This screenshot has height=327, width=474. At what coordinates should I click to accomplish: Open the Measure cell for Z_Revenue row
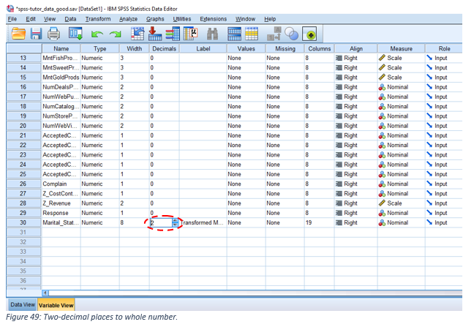[399, 203]
